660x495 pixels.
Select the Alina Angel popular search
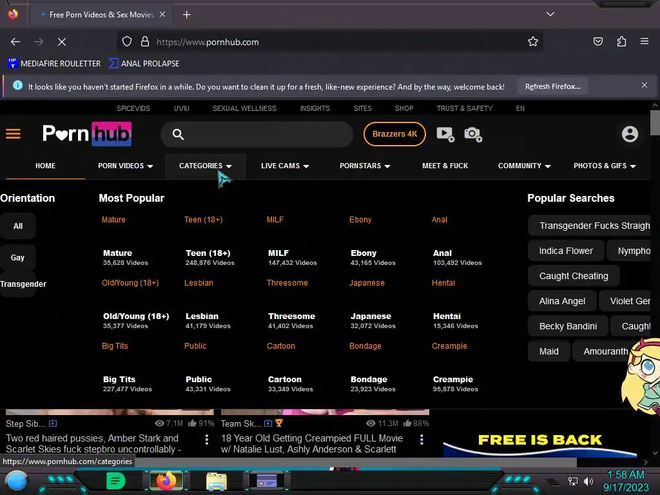tap(562, 302)
